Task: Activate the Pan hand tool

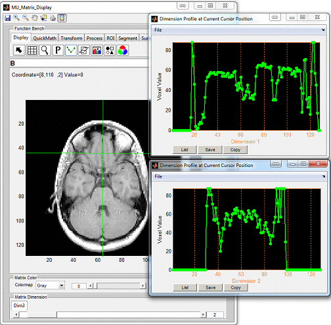Action: coord(35,18)
